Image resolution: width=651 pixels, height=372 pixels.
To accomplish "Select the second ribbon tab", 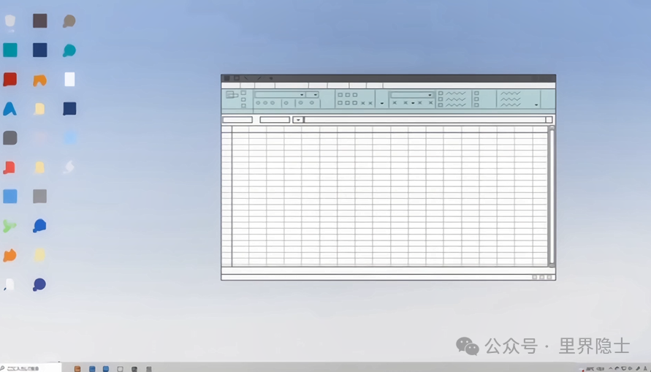I will point(247,86).
